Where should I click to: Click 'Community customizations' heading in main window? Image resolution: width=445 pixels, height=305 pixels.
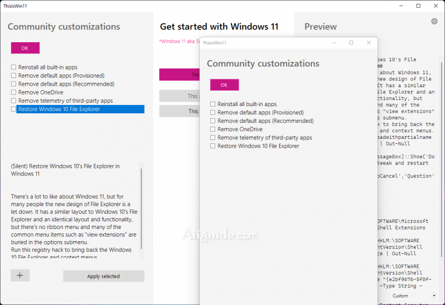point(64,26)
